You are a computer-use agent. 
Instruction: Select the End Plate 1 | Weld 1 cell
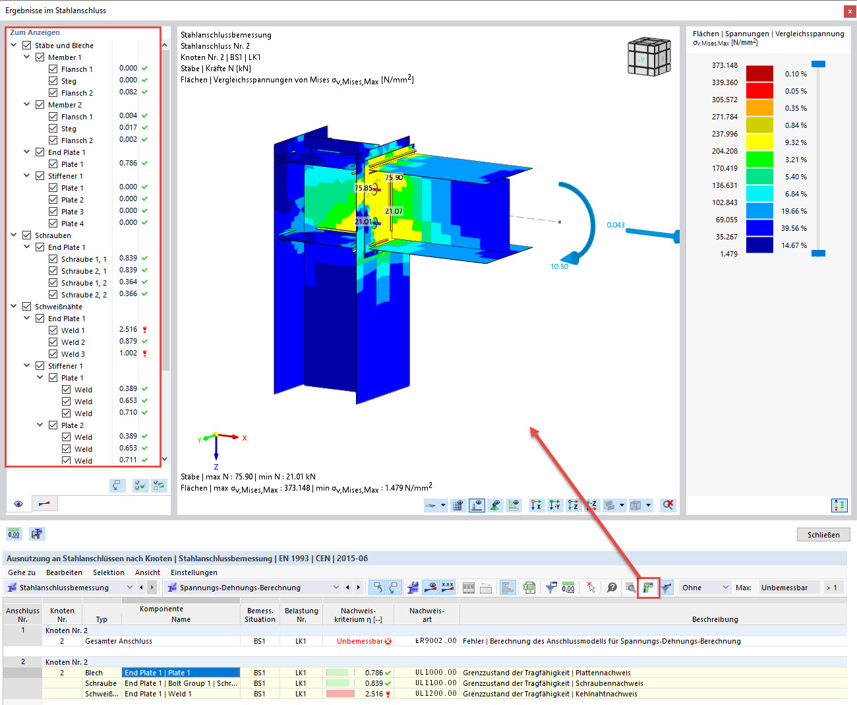click(181, 694)
